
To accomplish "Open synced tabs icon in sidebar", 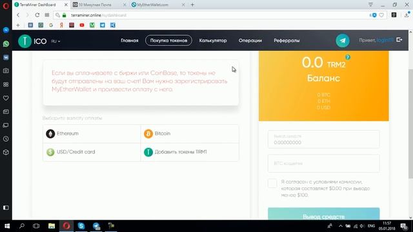I will [x=6, y=125].
